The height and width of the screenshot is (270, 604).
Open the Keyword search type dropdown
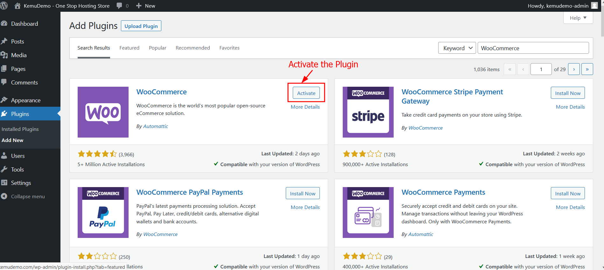pyautogui.click(x=457, y=48)
